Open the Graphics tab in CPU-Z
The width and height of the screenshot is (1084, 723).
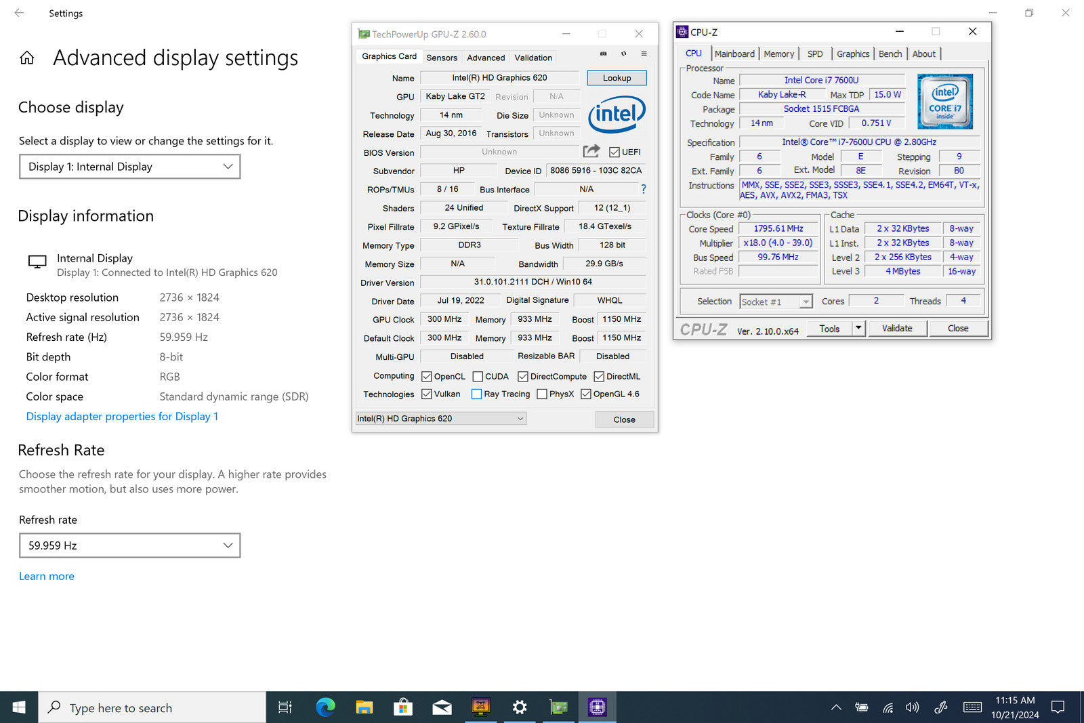853,54
